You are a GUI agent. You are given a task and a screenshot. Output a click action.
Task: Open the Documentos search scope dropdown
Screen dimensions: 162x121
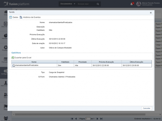pyautogui.click(x=68, y=4)
